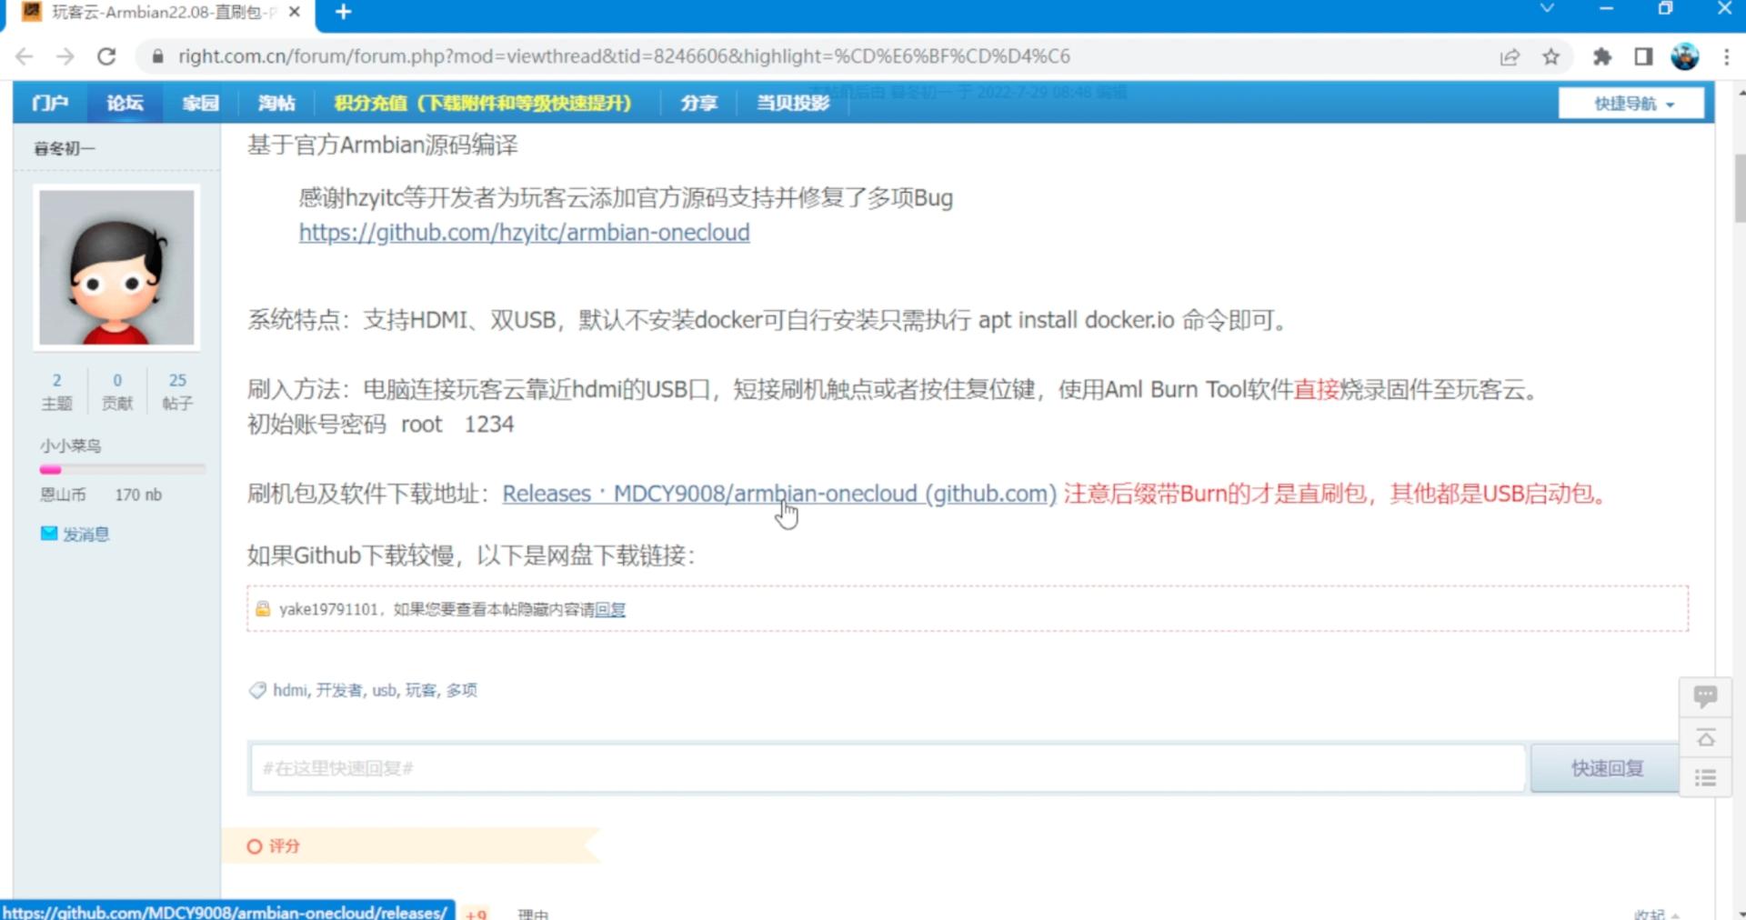Click the author's avatar image
The width and height of the screenshot is (1746, 920).
[x=116, y=267]
